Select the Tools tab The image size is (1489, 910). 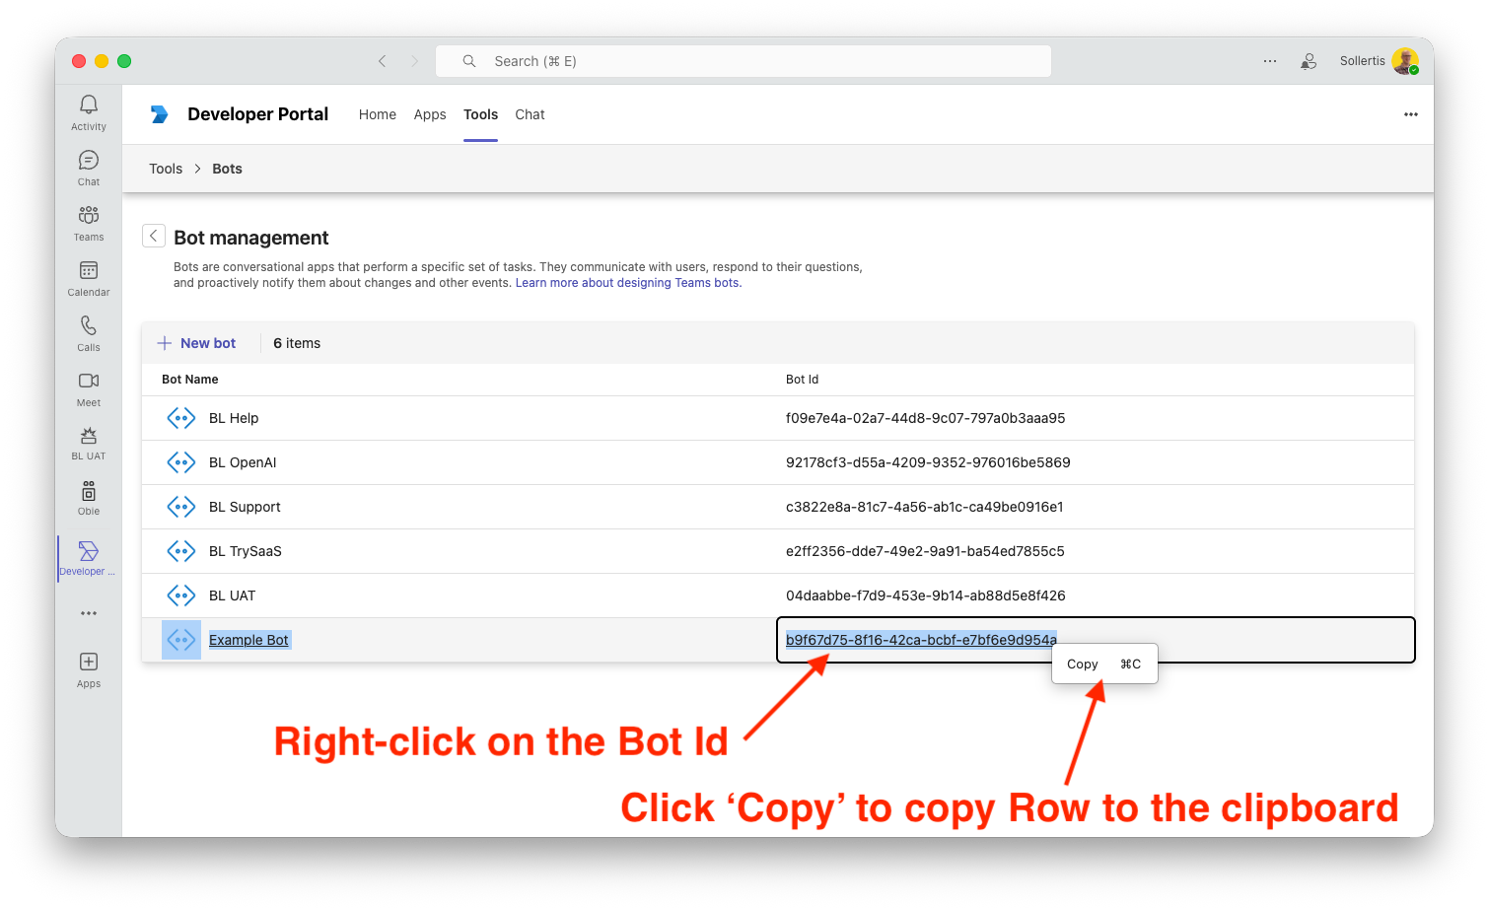point(481,114)
